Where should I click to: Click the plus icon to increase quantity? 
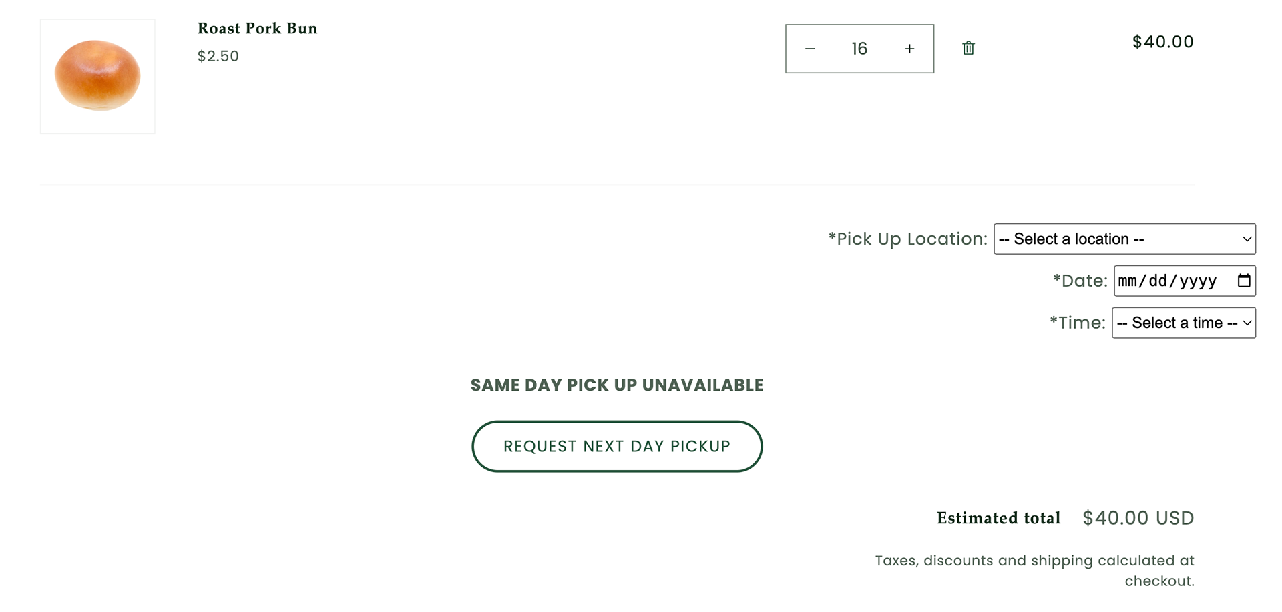tap(909, 48)
